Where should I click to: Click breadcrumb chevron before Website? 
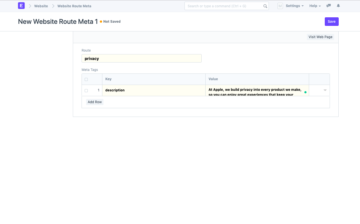pos(30,6)
